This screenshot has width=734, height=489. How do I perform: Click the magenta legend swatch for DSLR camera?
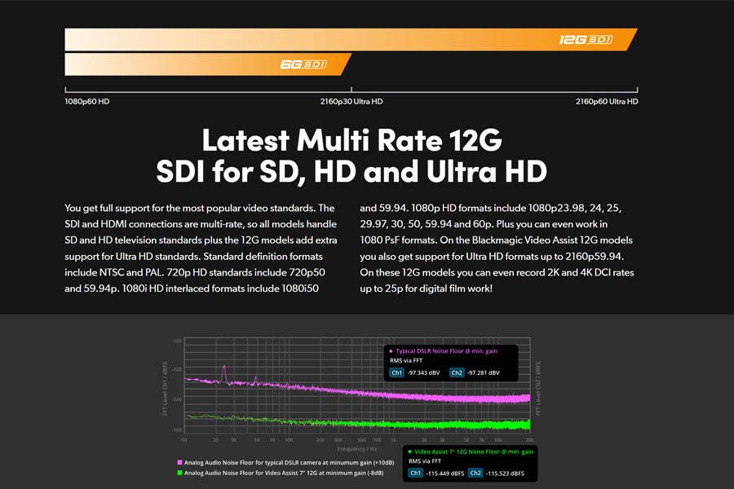point(179,462)
